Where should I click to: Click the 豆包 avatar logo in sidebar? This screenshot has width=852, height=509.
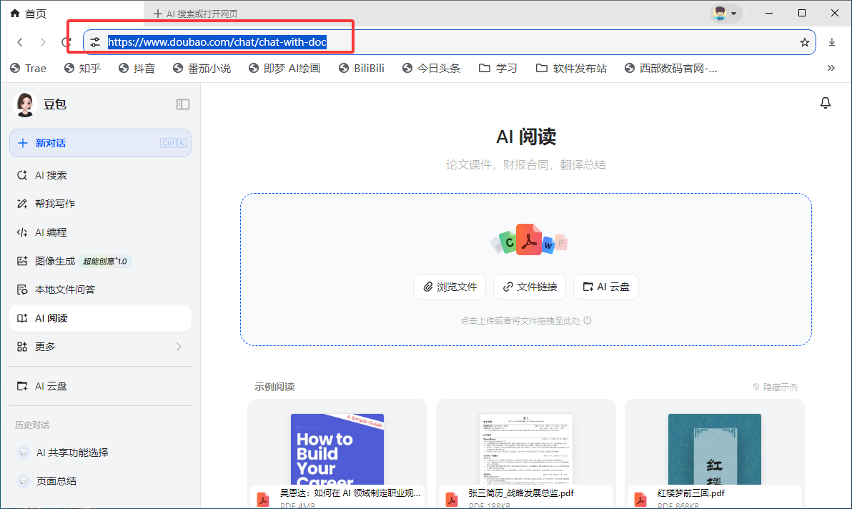(x=25, y=104)
